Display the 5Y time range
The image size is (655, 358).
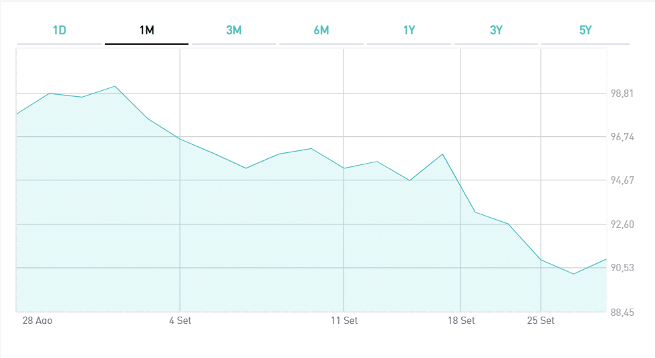pos(585,31)
